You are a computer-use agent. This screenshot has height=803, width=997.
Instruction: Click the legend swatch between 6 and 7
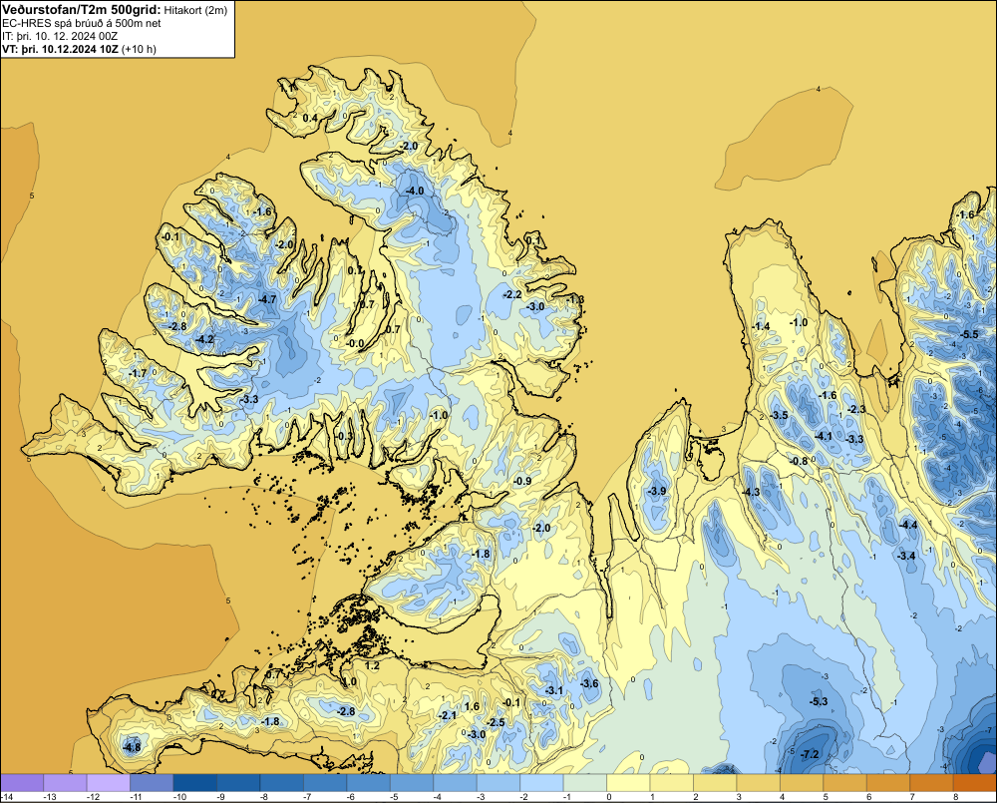887,783
